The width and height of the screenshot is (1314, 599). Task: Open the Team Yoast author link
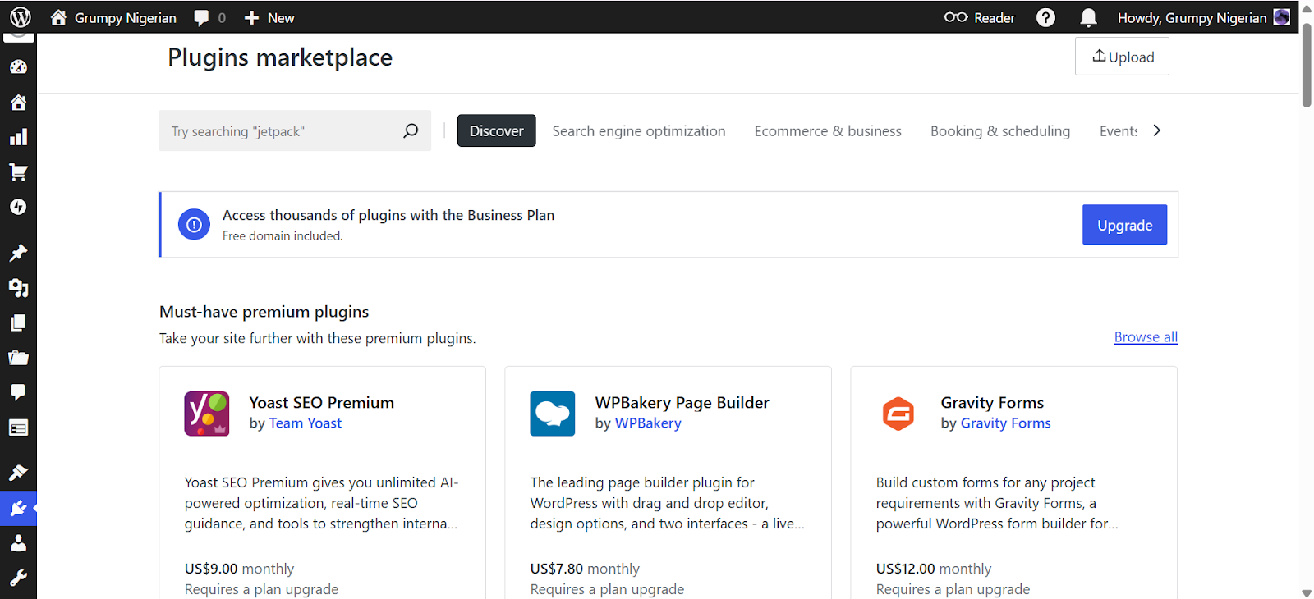click(306, 423)
